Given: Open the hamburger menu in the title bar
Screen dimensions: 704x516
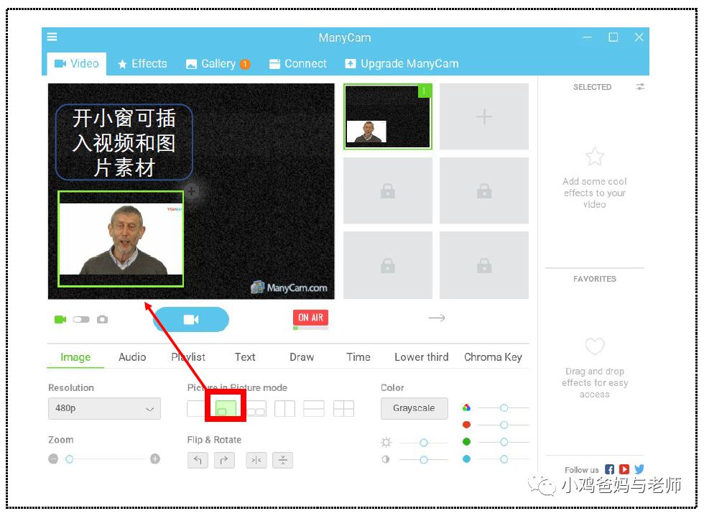Looking at the screenshot, I should point(52,37).
